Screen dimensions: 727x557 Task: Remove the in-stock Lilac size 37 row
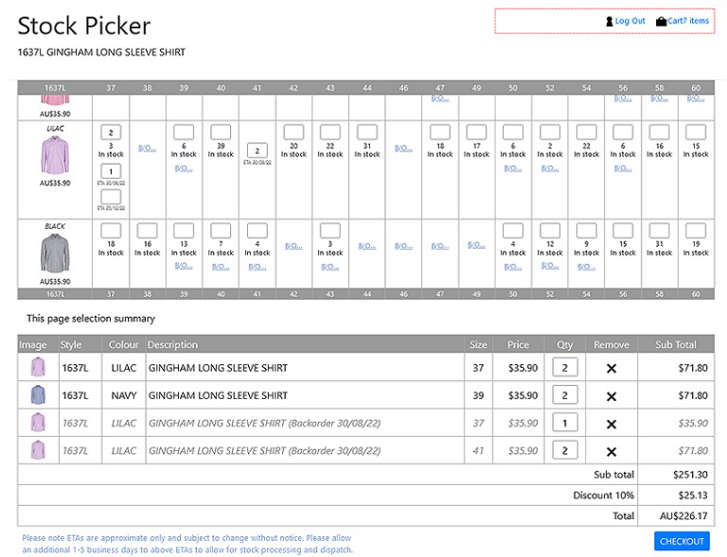611,368
